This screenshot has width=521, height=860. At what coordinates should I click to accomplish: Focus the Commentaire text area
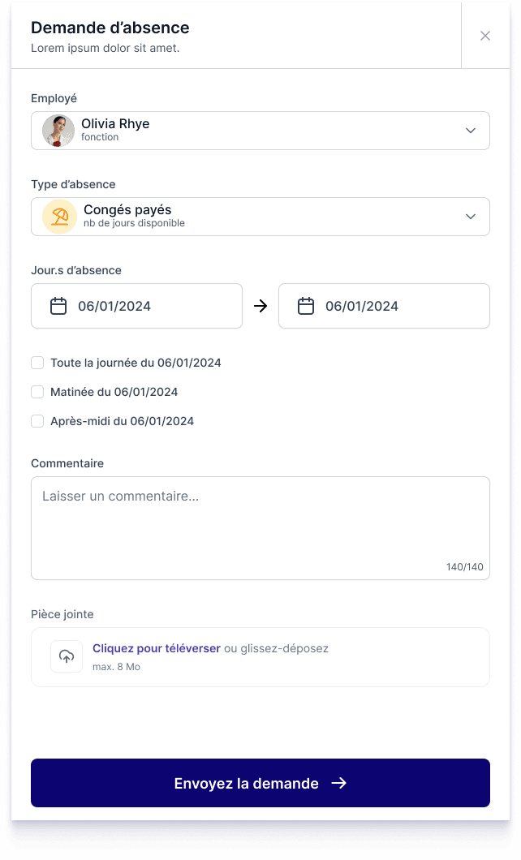[x=260, y=527]
